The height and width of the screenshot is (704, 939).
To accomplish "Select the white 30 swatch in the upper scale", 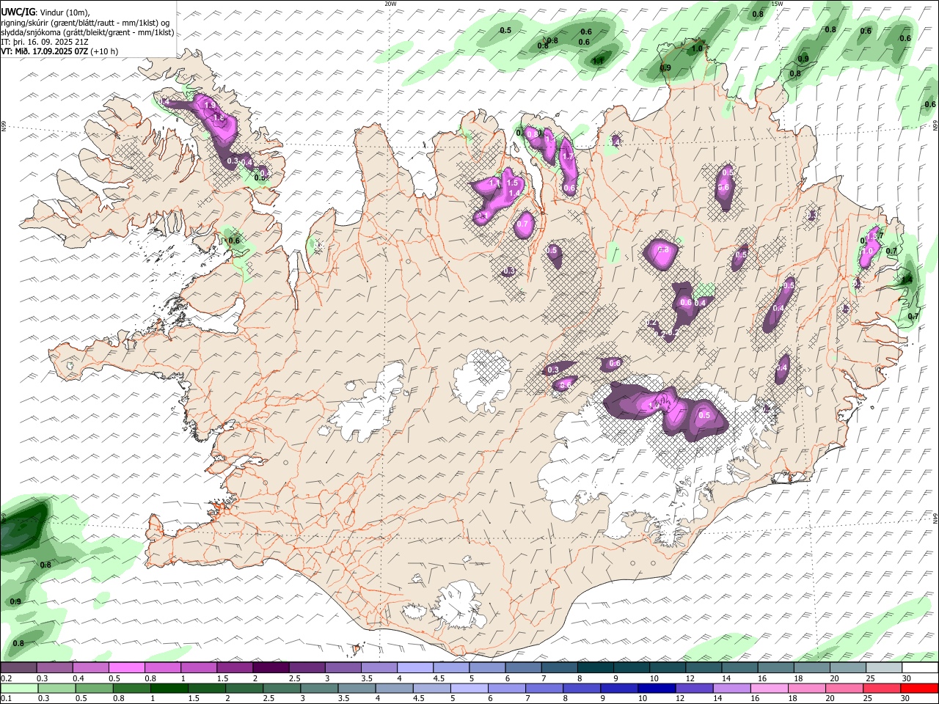I will point(919,667).
